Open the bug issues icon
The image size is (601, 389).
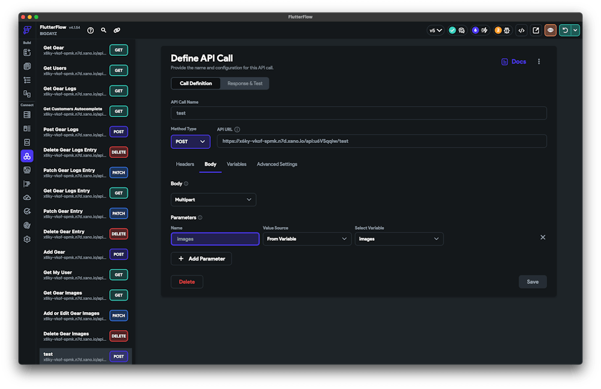coord(507,30)
